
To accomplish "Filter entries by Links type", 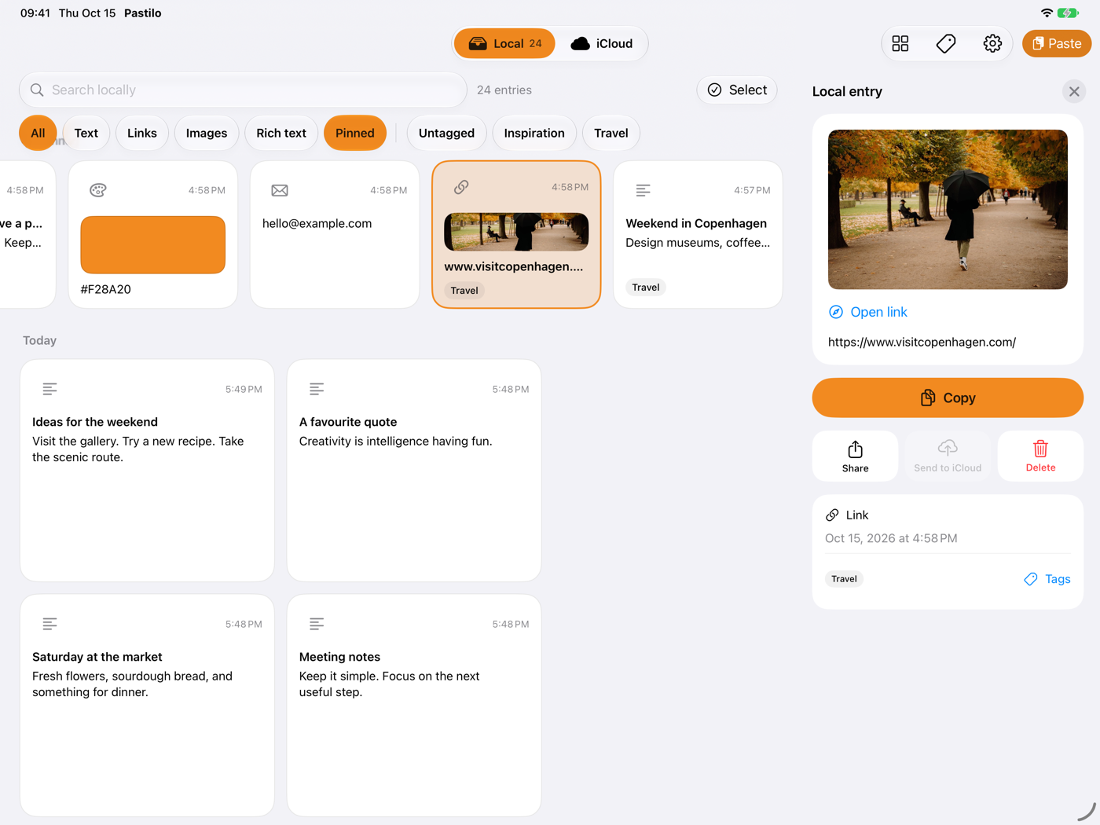I will (x=142, y=134).
